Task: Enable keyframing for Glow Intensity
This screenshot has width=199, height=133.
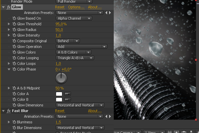Action: tap(14, 35)
